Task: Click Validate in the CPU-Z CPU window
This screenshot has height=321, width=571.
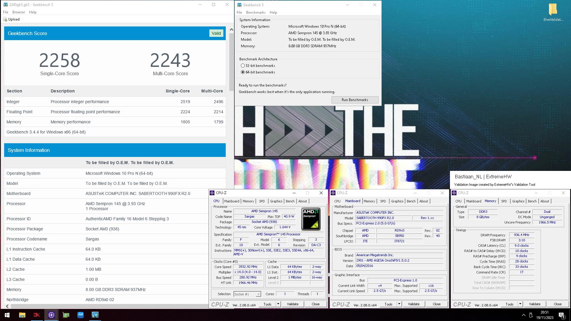Action: tap(293, 304)
